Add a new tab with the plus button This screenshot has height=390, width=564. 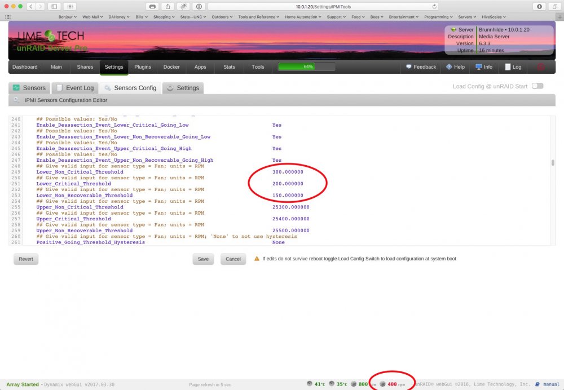559,17
